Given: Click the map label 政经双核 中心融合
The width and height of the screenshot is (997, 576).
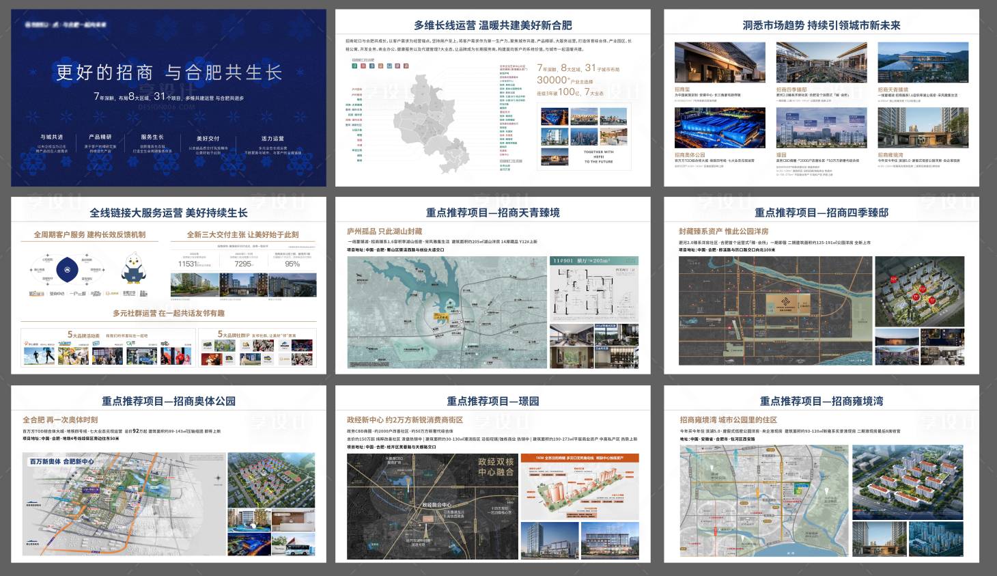Looking at the screenshot, I should tap(496, 467).
